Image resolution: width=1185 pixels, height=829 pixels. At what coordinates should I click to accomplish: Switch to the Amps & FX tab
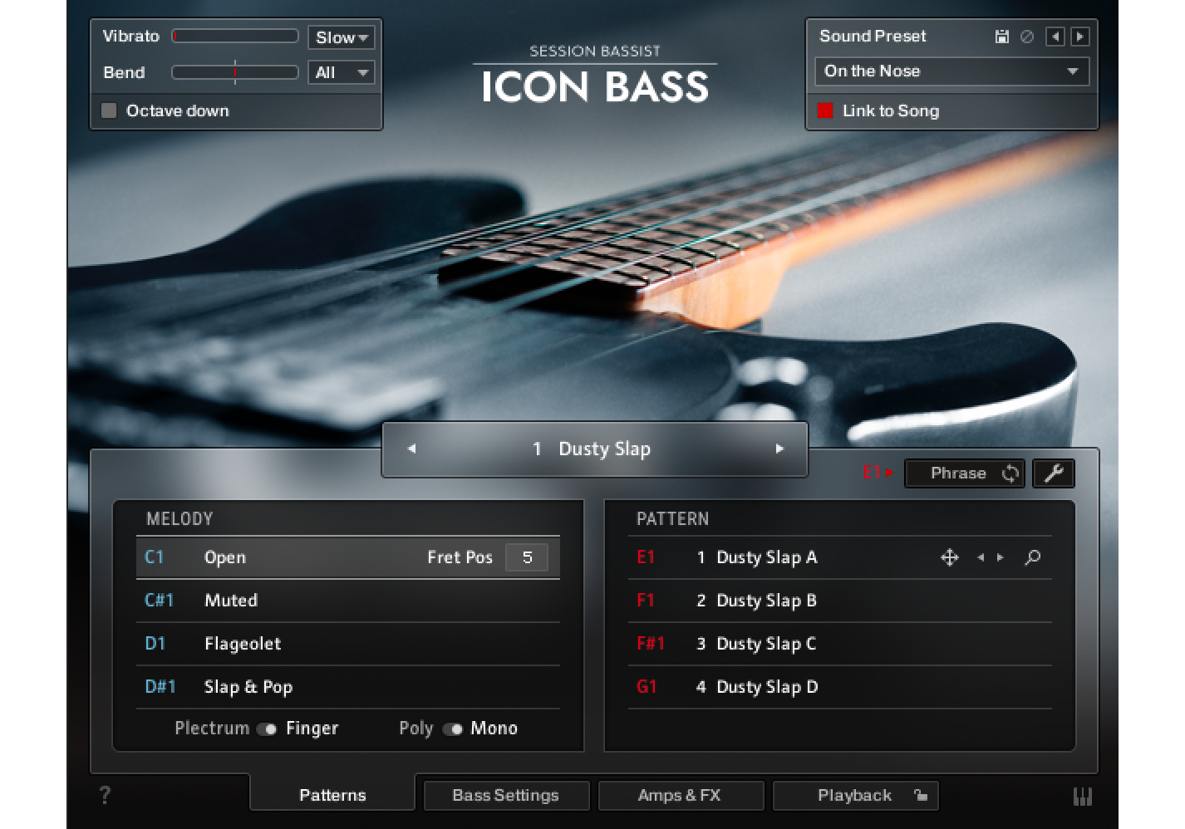pyautogui.click(x=680, y=795)
